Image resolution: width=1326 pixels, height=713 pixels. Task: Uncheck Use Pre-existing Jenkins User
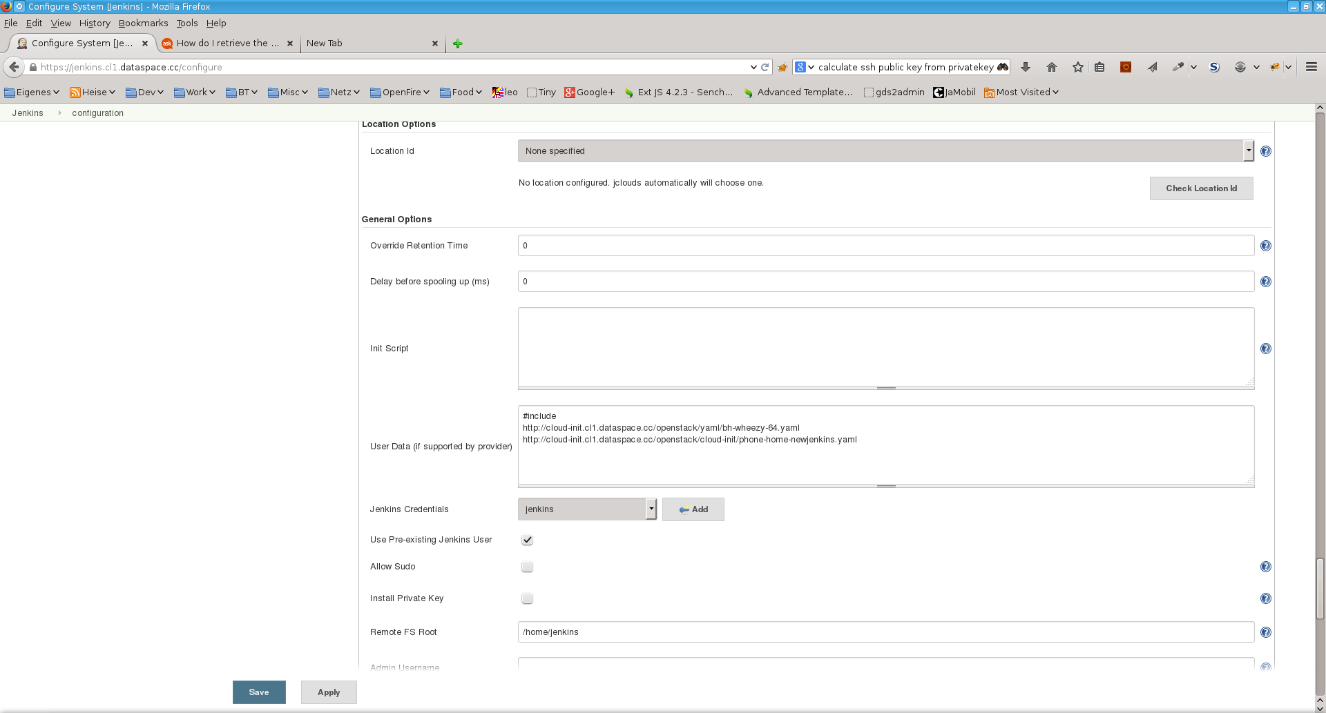[527, 540]
